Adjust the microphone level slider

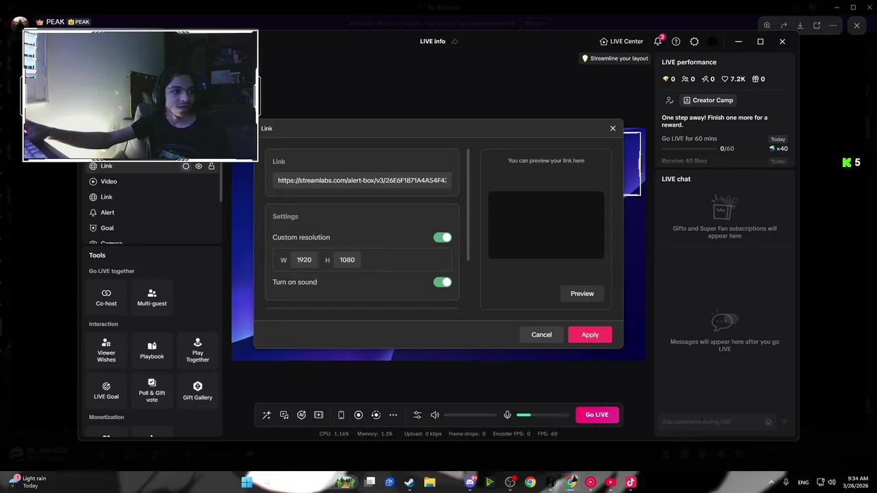[543, 415]
